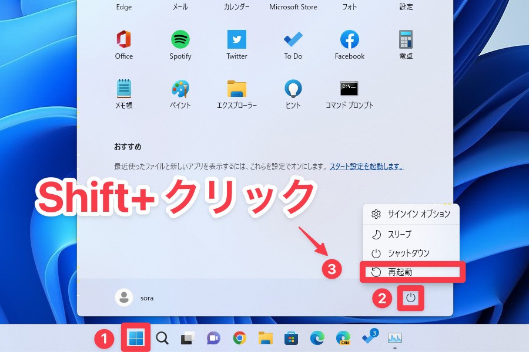The width and height of the screenshot is (529, 352).
Task: Open the resource monitor taskbar icon
Action: pyautogui.click(x=395, y=338)
